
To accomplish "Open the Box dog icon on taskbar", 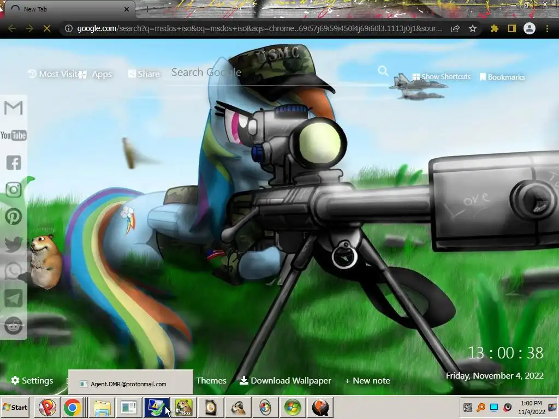I will pos(183,407).
